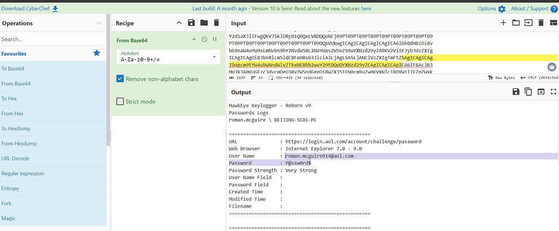Open the Options gear icon
This screenshot has width=559, height=231.
[502, 9]
